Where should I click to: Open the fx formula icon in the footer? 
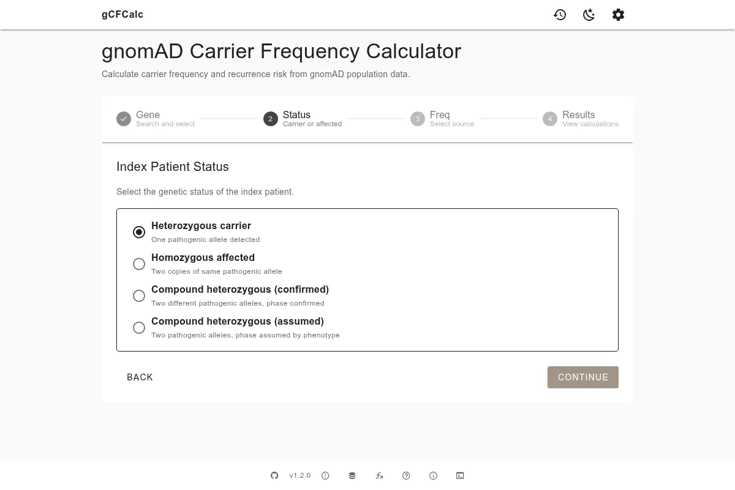tap(380, 475)
